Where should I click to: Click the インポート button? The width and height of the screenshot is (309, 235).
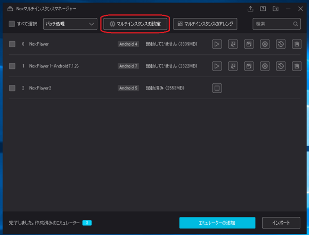tap(281, 223)
